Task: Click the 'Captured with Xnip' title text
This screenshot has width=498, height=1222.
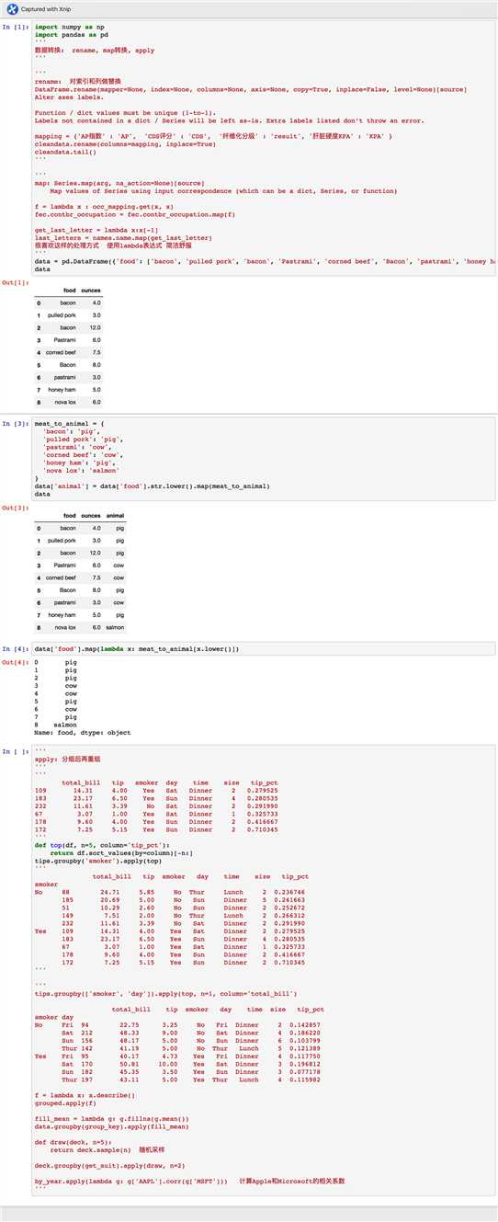Action: pyautogui.click(x=46, y=8)
